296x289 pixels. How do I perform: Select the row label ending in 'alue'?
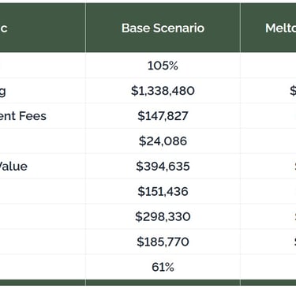(x=13, y=167)
